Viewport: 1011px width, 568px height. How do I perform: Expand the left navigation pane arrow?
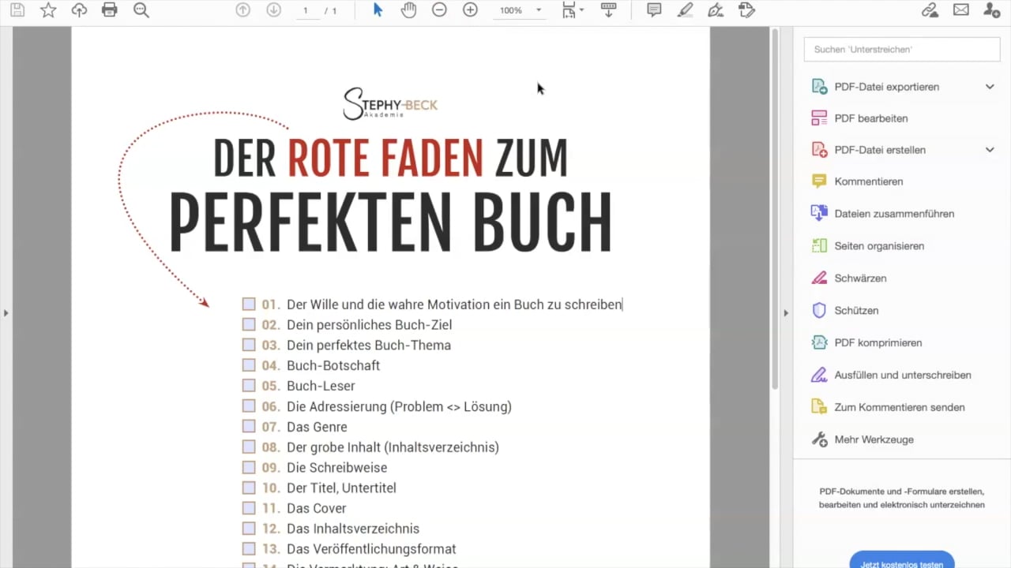click(x=6, y=313)
